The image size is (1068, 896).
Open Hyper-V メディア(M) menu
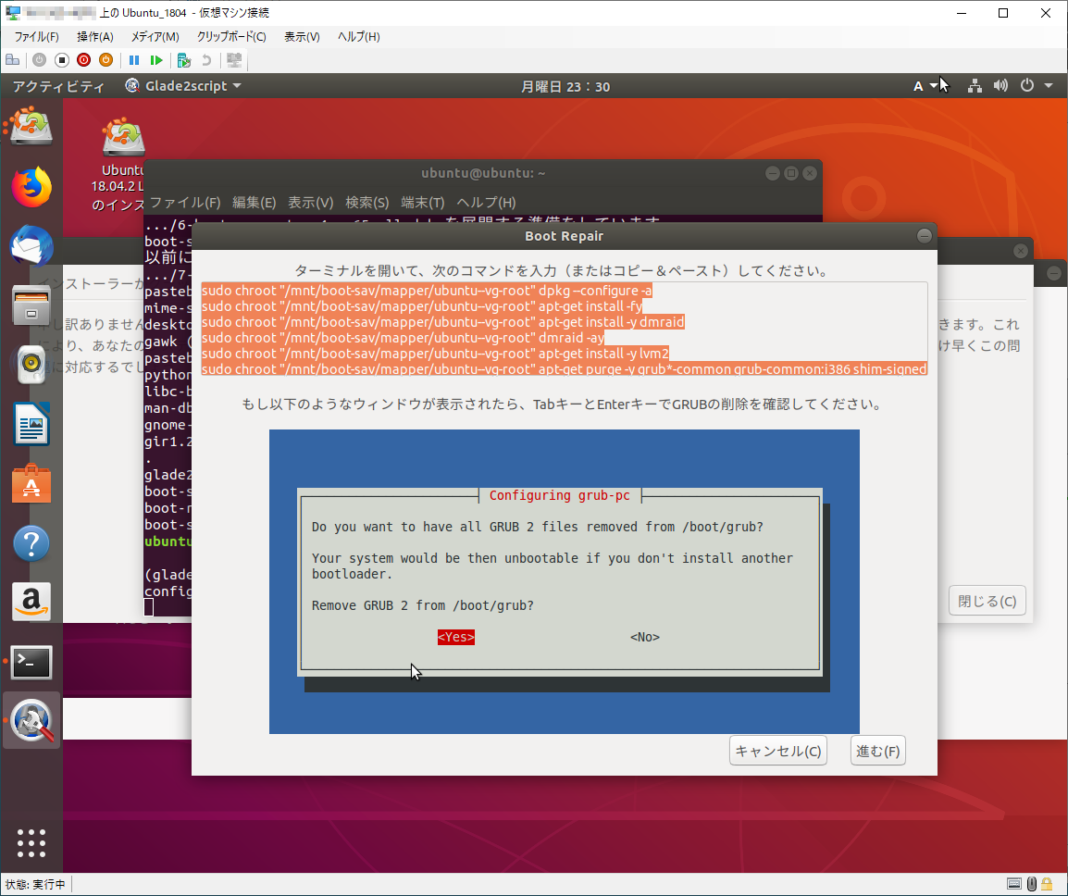tap(155, 37)
